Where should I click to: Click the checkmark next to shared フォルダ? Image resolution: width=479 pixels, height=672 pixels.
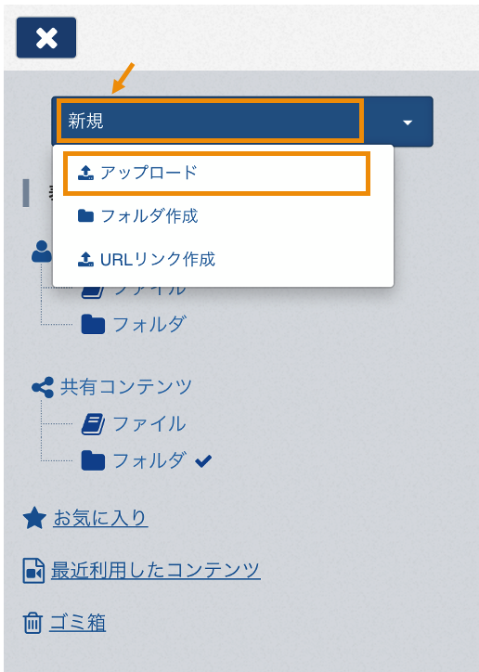tap(203, 461)
